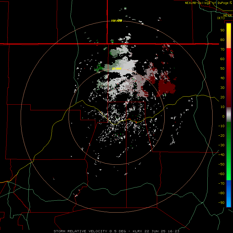This screenshot has height=233, width=233.
Task: Select the positive 60 scale value
Action: 222,59
